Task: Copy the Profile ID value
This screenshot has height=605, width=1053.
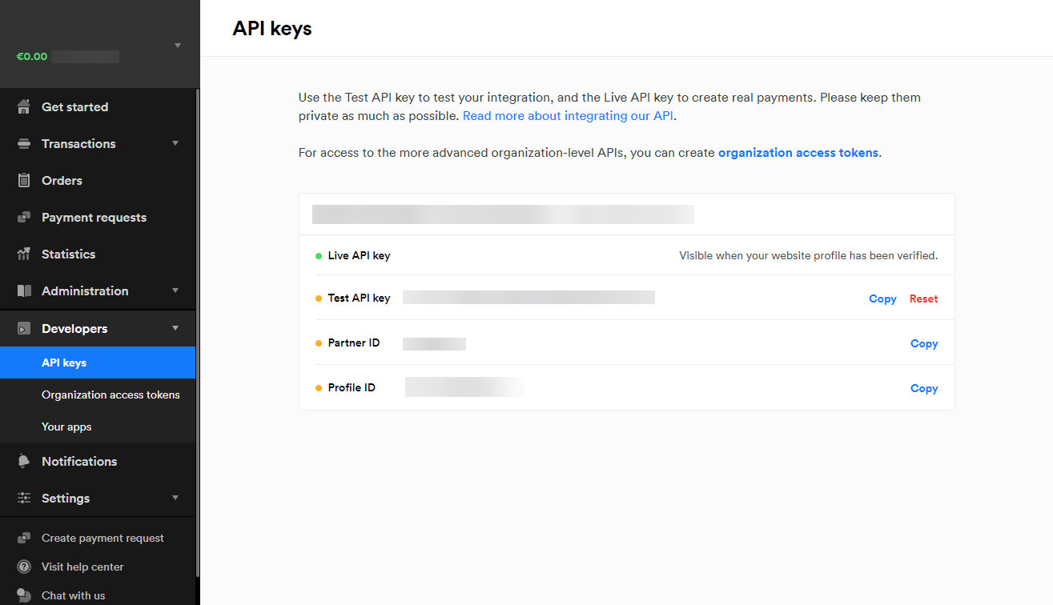Action: click(923, 388)
